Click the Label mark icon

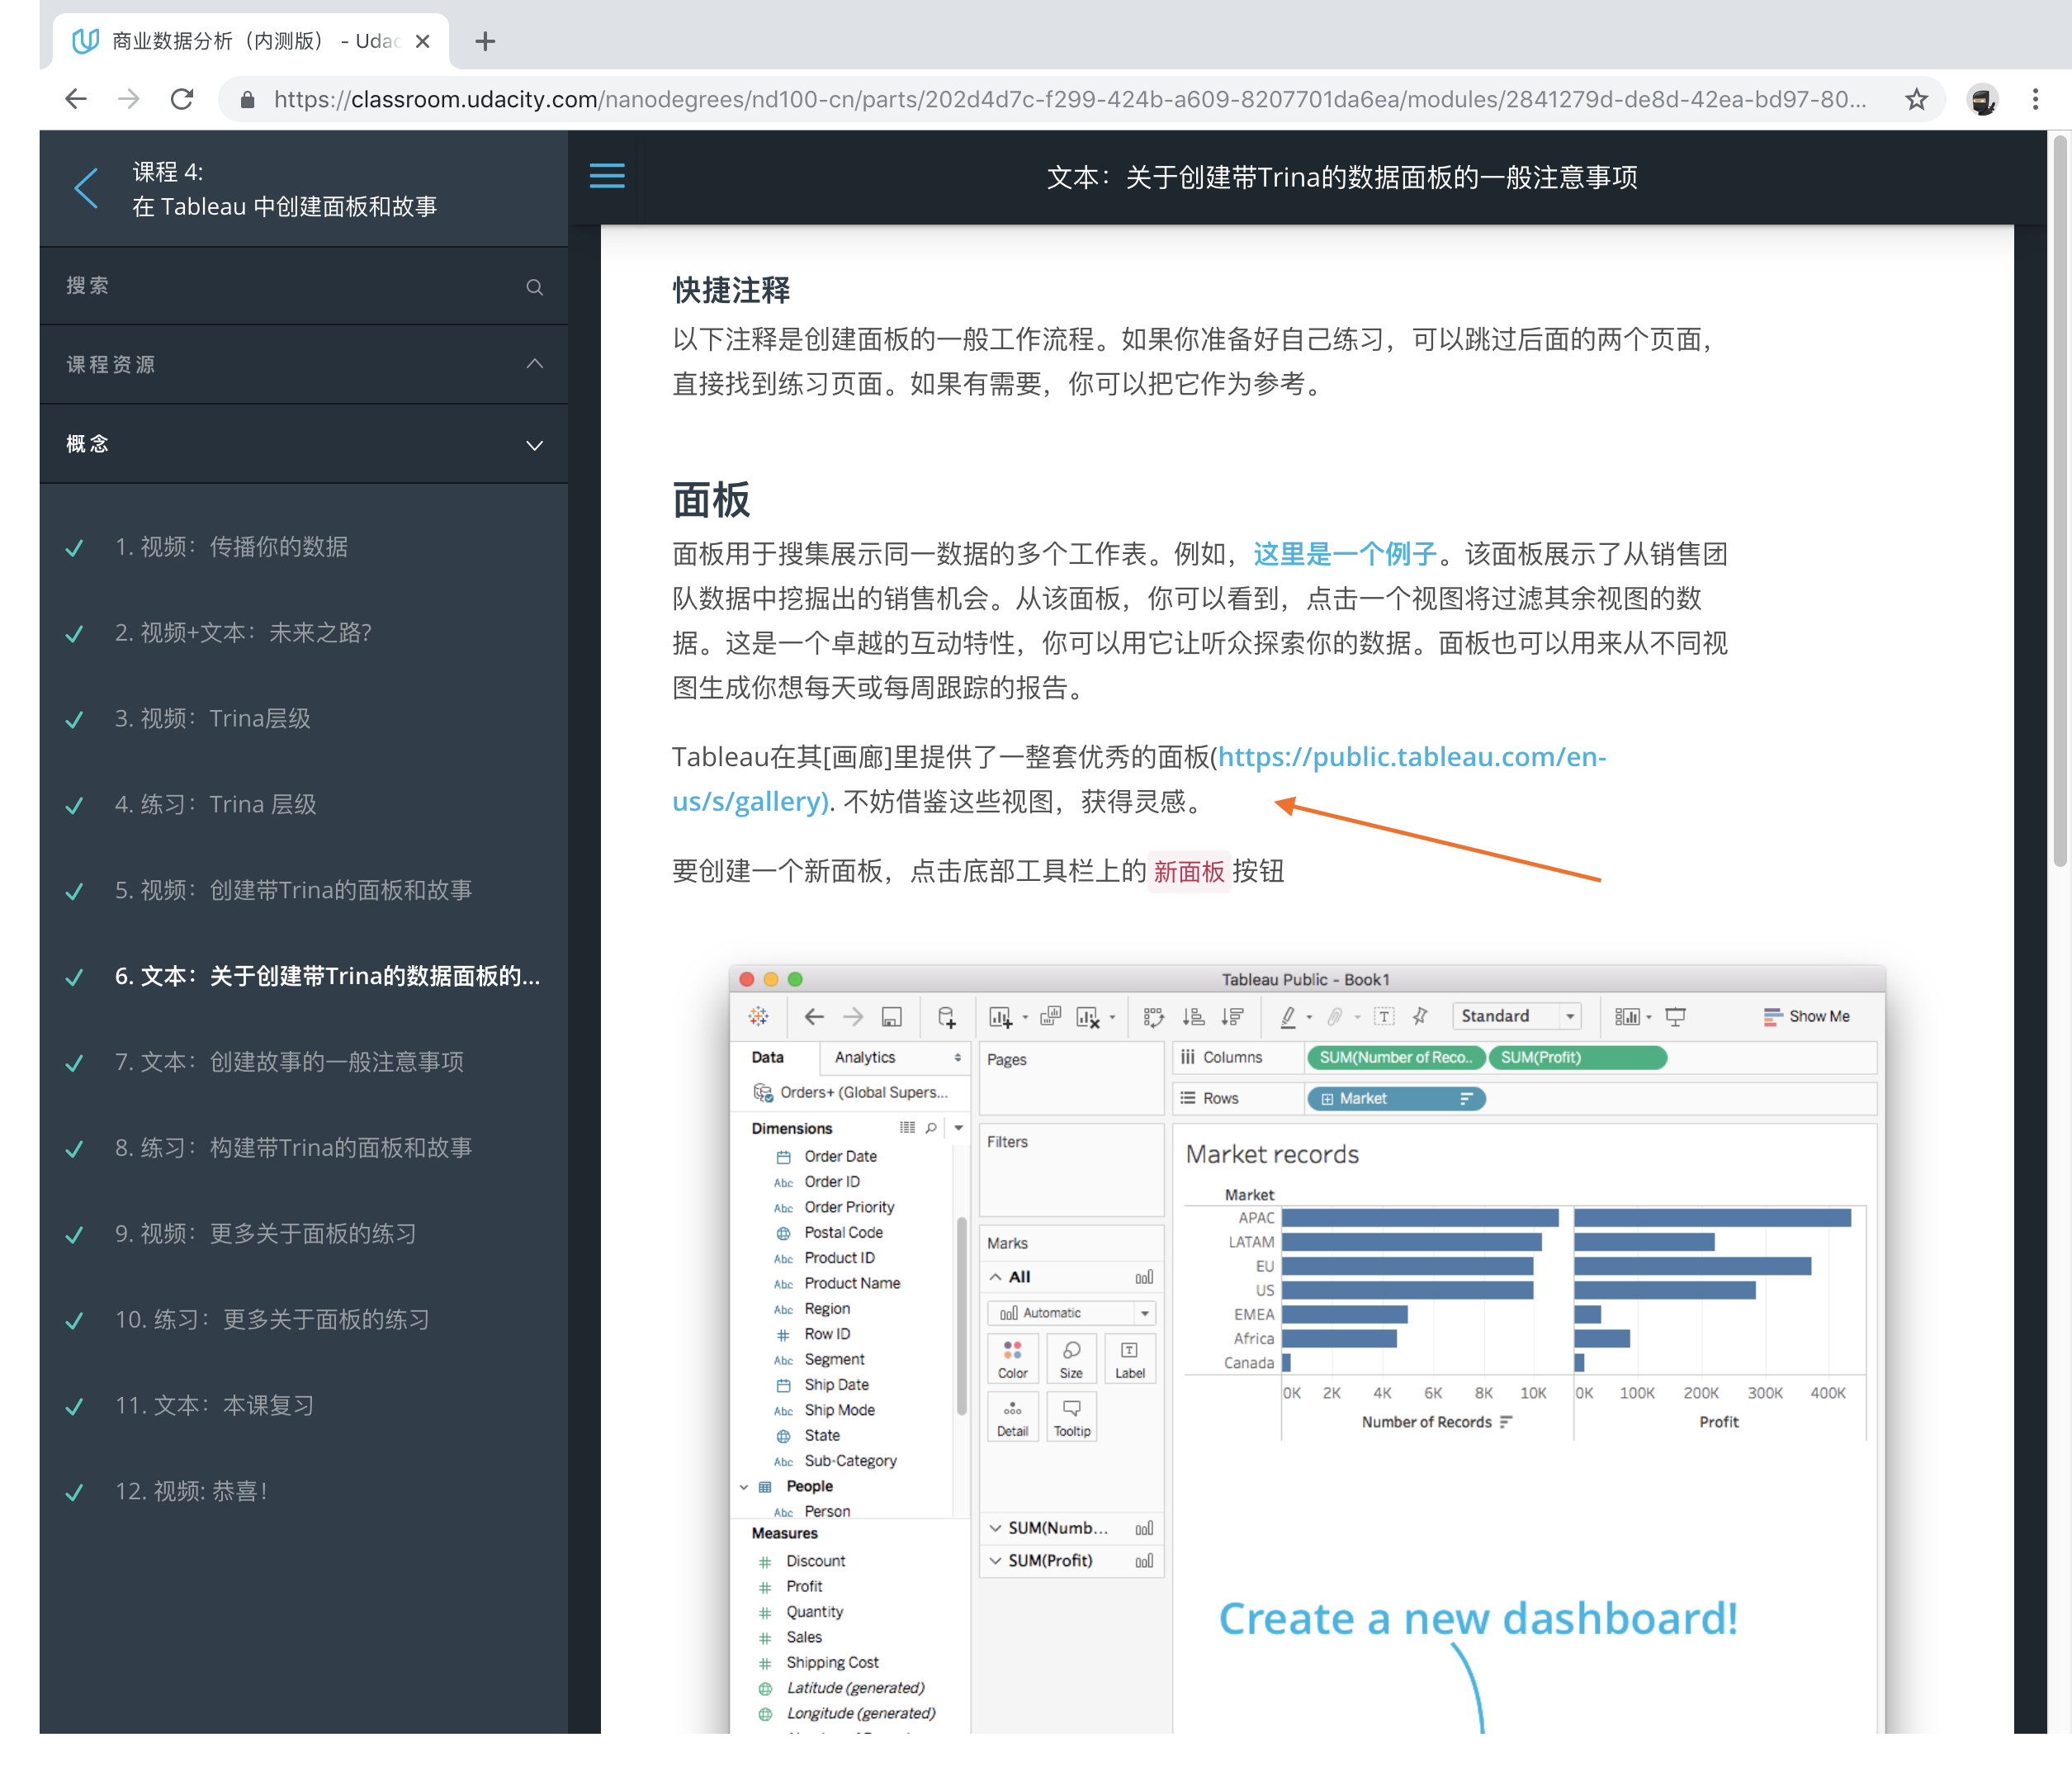tap(1129, 1358)
